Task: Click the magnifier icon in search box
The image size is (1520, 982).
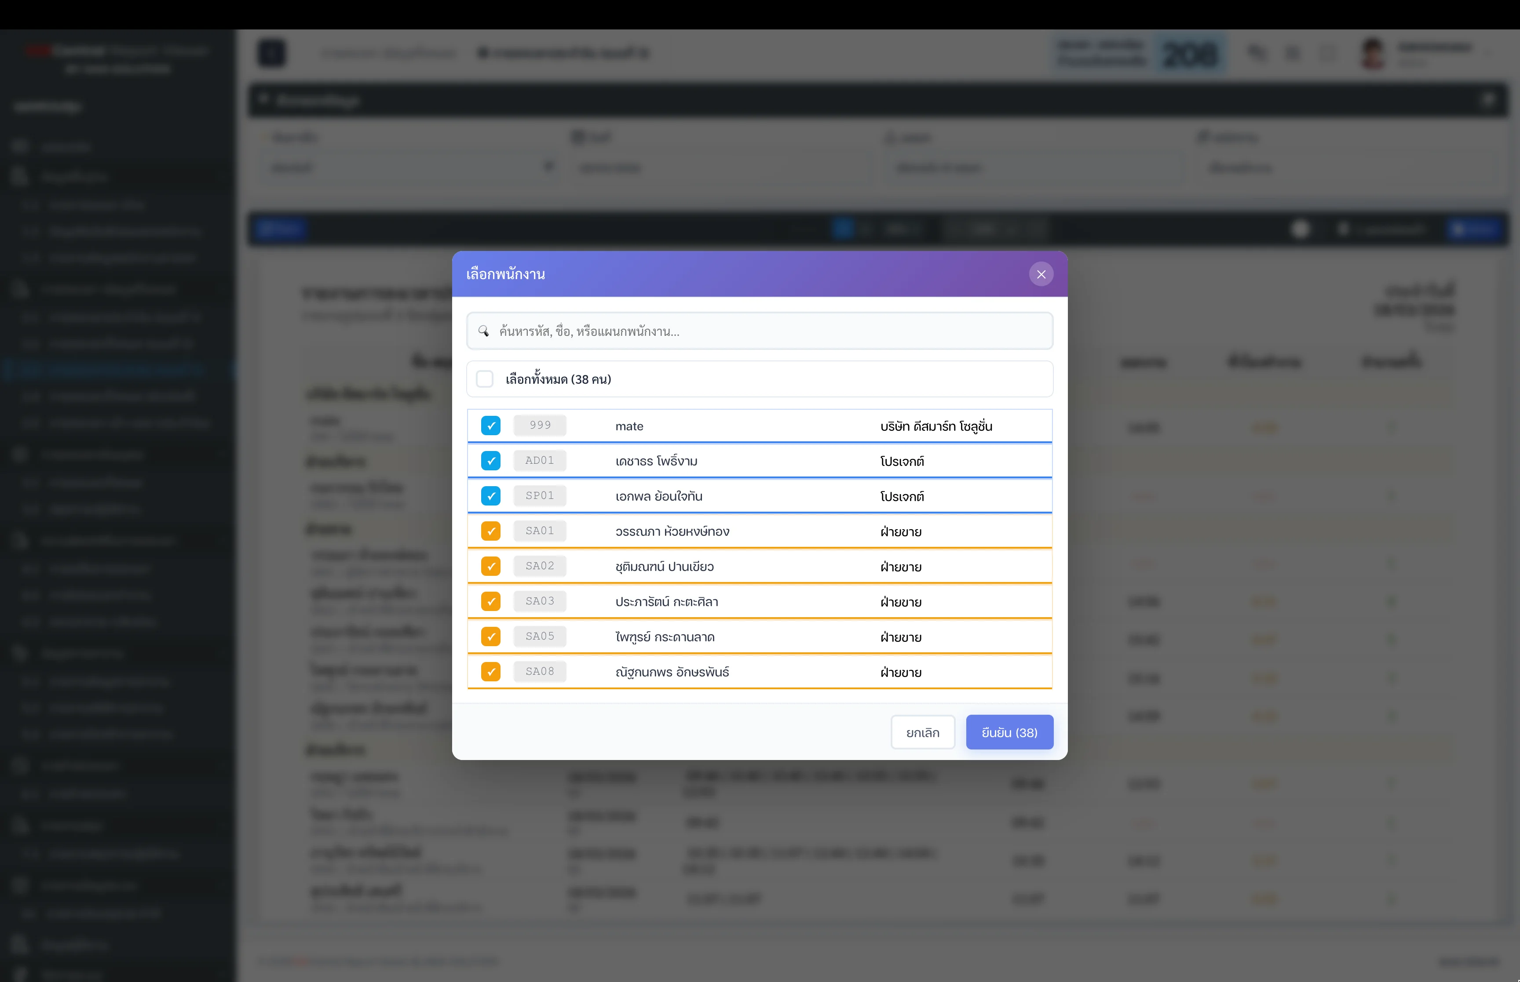Action: tap(483, 331)
